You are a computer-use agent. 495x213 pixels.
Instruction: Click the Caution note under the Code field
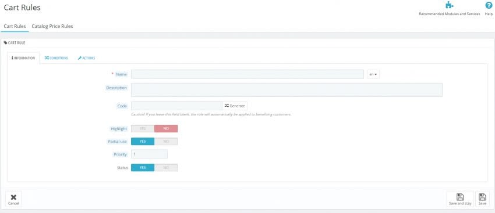211,114
